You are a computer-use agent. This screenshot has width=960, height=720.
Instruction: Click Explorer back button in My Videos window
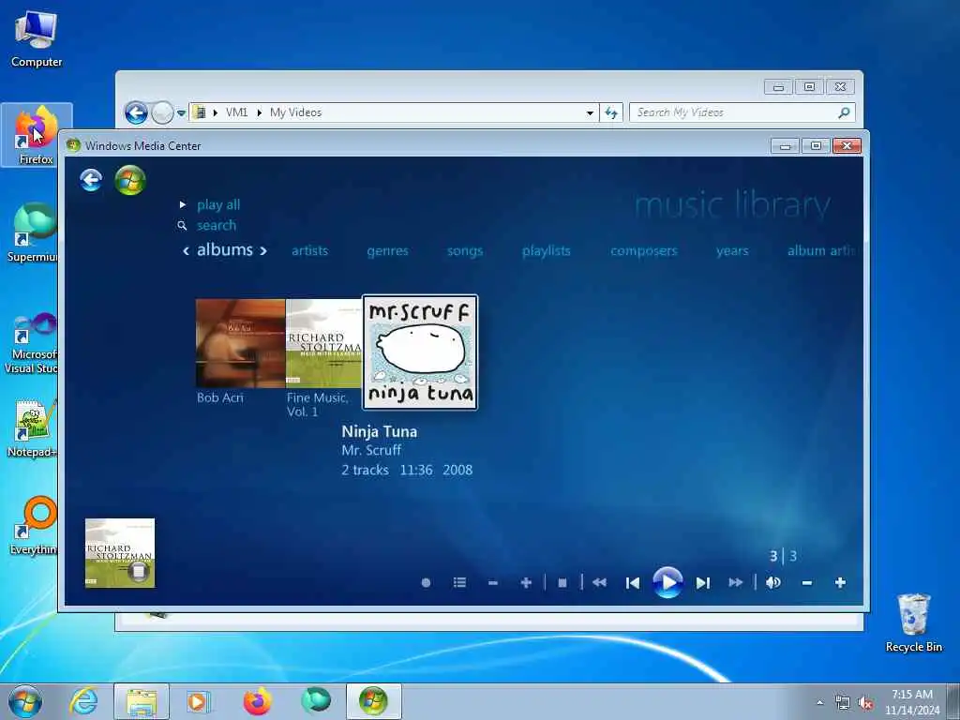click(x=136, y=112)
